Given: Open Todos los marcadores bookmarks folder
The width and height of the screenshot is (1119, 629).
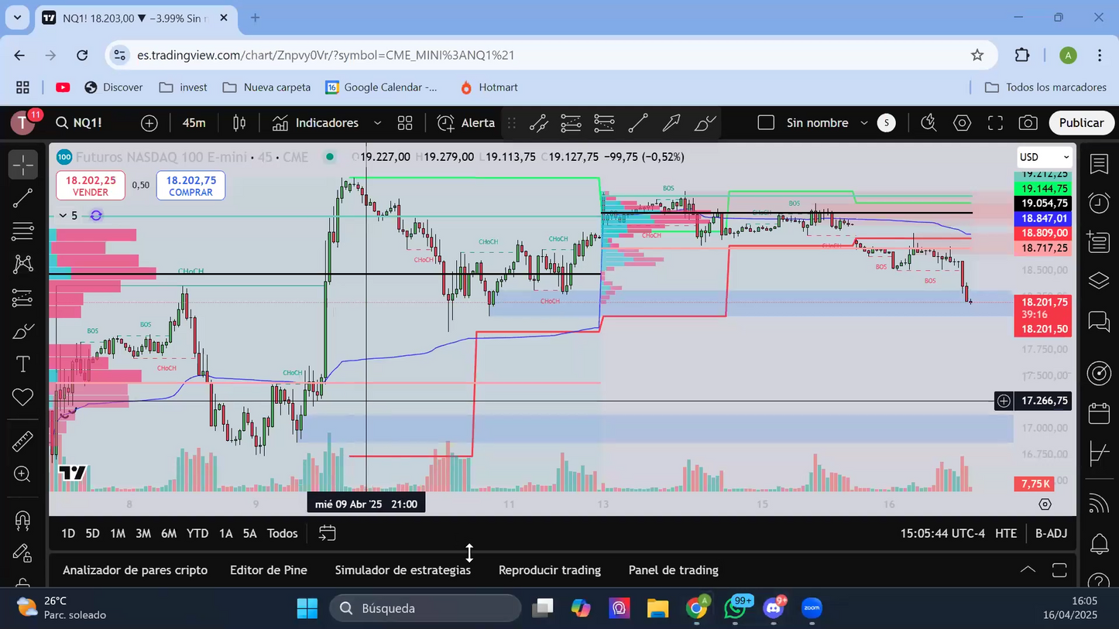Looking at the screenshot, I should coord(1045,87).
